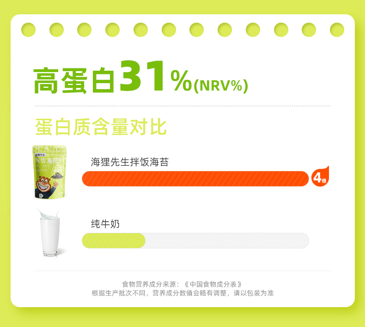365x327 pixels.
Task: Click the cartoon beaver mascot on package
Action: (x=45, y=187)
